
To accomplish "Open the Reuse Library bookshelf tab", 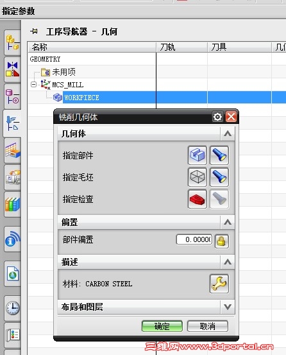I will [12, 204].
